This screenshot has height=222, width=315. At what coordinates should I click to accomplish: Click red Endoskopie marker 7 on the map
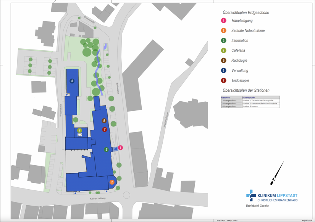(x=105, y=129)
